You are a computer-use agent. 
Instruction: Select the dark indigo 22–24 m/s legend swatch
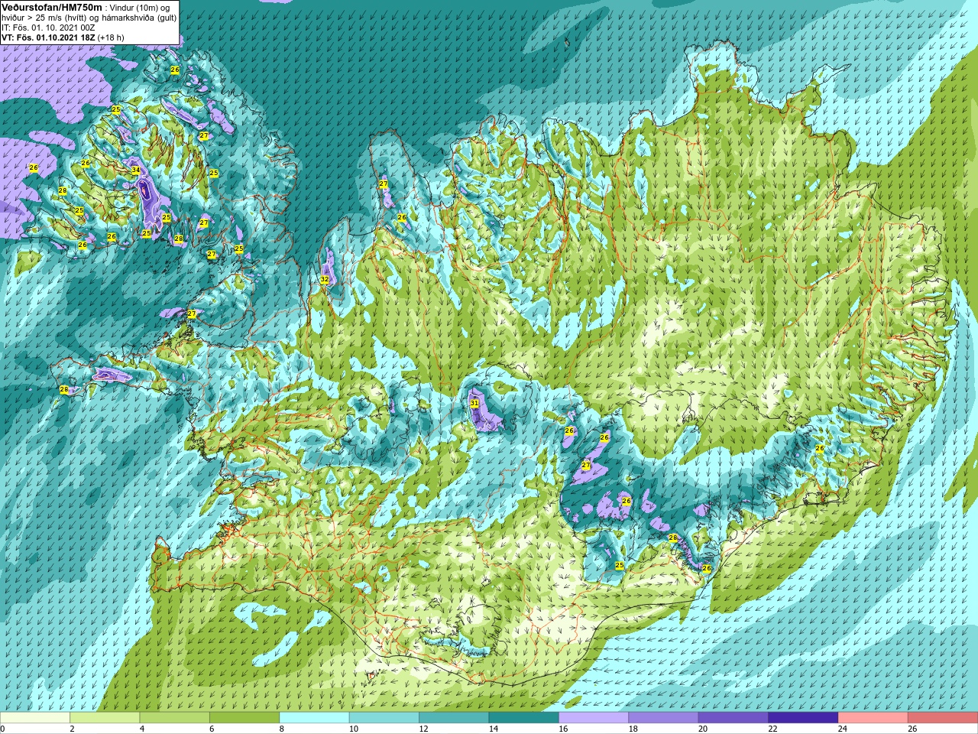[x=803, y=718]
